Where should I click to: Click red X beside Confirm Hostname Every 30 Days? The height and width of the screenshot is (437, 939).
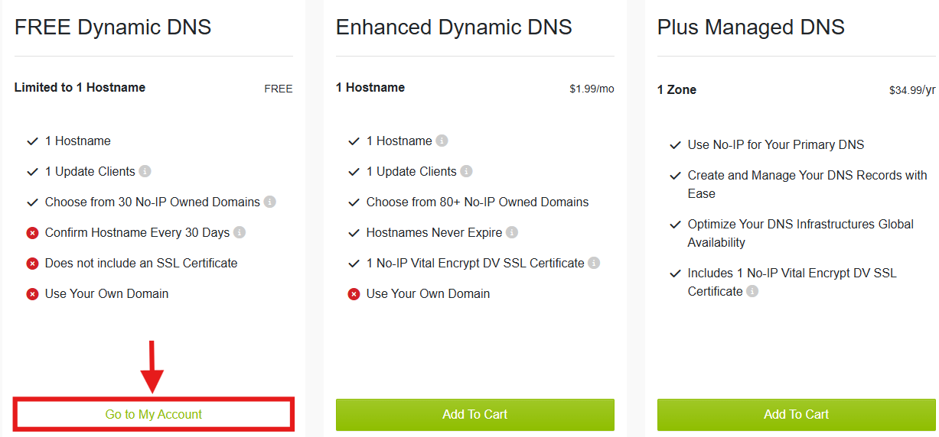32,233
